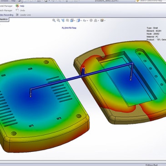The width and height of the screenshot is (166, 166).
Task: Click the View Orientation cube icon
Action: coord(72,20)
